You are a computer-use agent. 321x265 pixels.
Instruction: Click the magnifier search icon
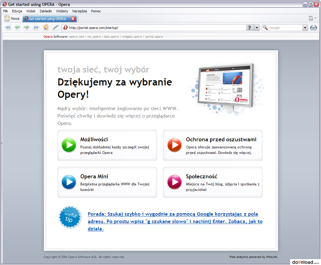click(265, 27)
